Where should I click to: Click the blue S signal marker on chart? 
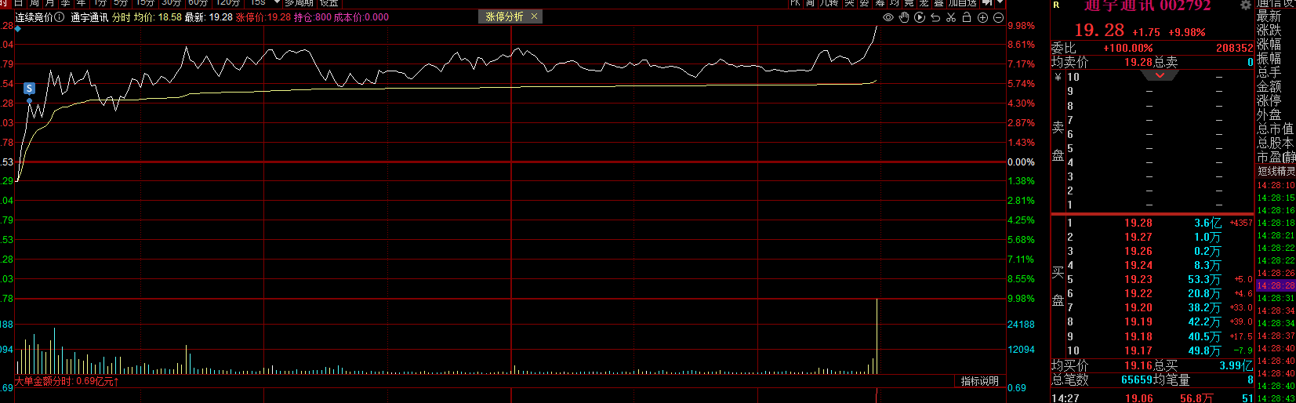click(29, 89)
